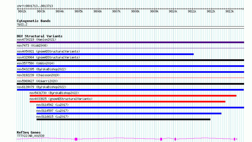The image size is (252, 142).
Task: Open nsv4050921 gnomAD variant label
Action: pos(48,51)
